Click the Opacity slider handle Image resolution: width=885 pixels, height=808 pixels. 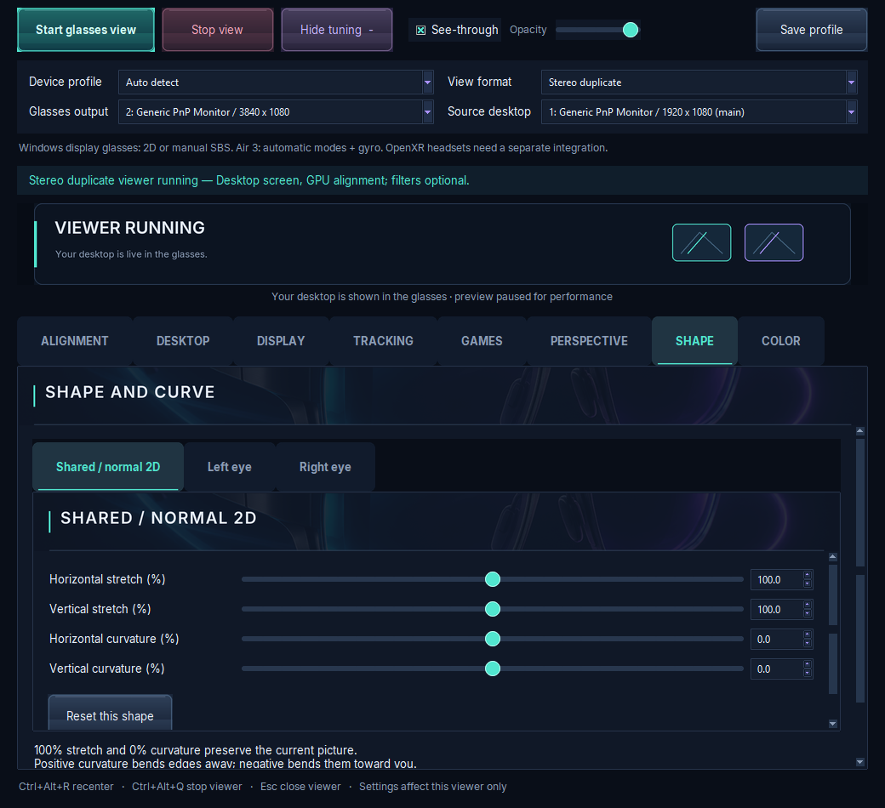point(631,30)
